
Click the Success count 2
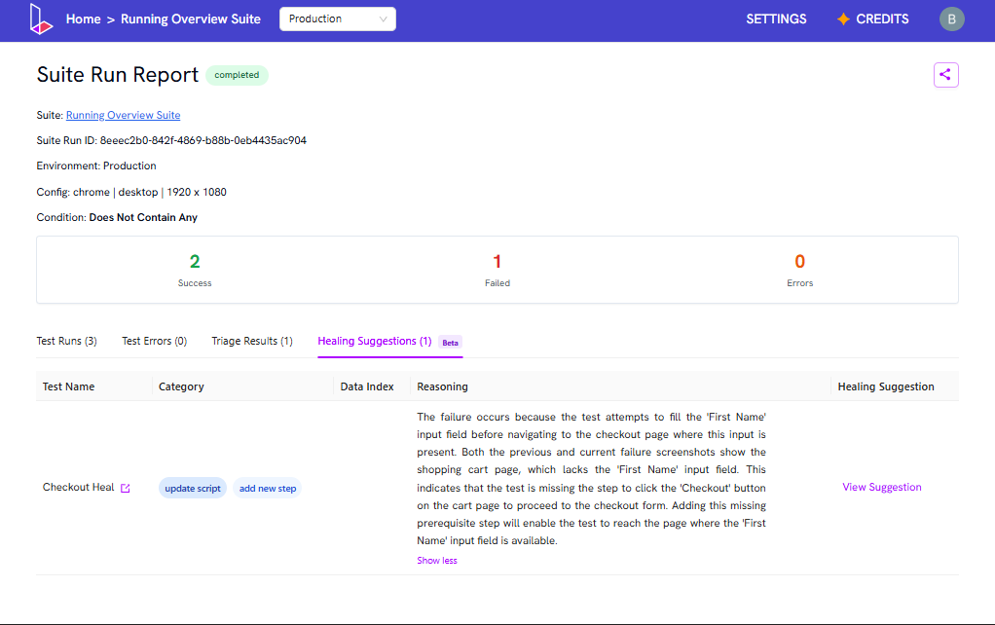tap(195, 262)
